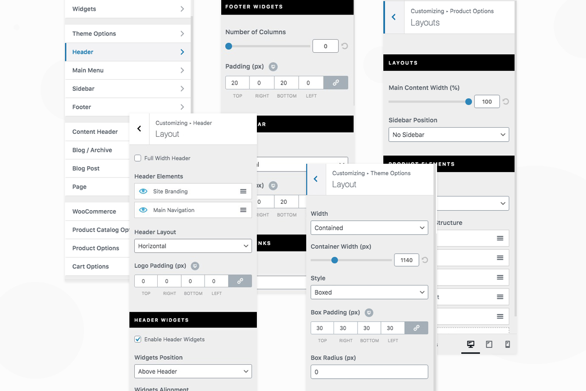Toggle Main Navigation visibility eye
This screenshot has height=391, width=586.
point(143,210)
